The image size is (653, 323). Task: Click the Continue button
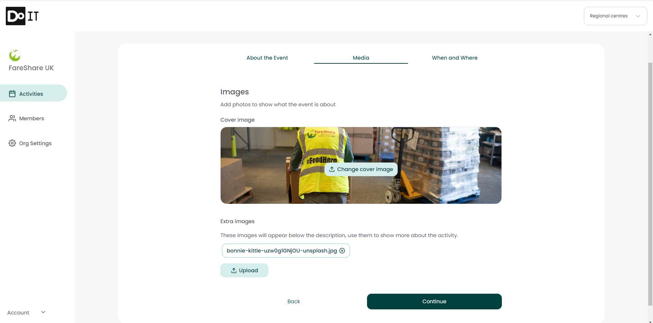[434, 302]
